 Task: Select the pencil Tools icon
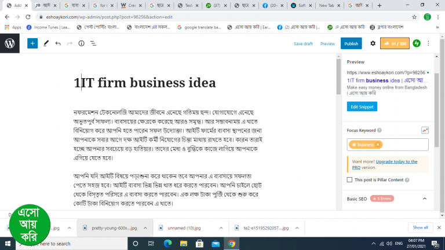coord(46,43)
